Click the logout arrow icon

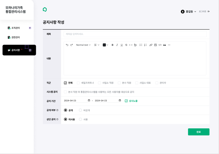pyautogui.click(x=208, y=12)
